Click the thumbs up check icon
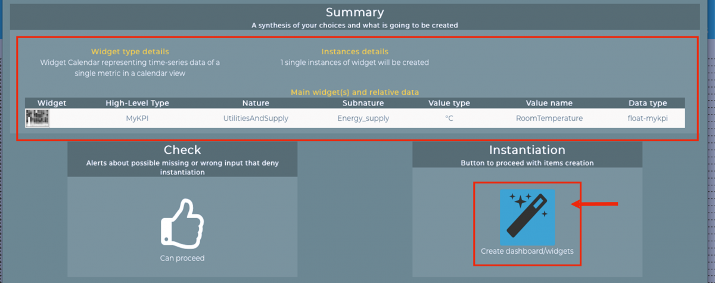The height and width of the screenshot is (283, 715). pos(182,223)
